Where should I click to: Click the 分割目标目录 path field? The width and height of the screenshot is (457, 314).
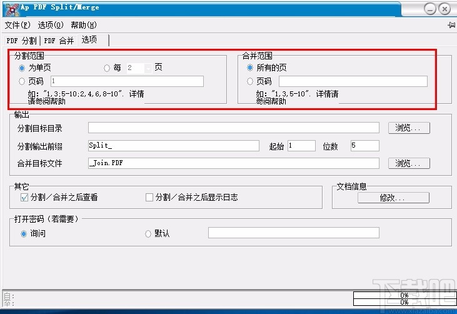[x=233, y=128]
